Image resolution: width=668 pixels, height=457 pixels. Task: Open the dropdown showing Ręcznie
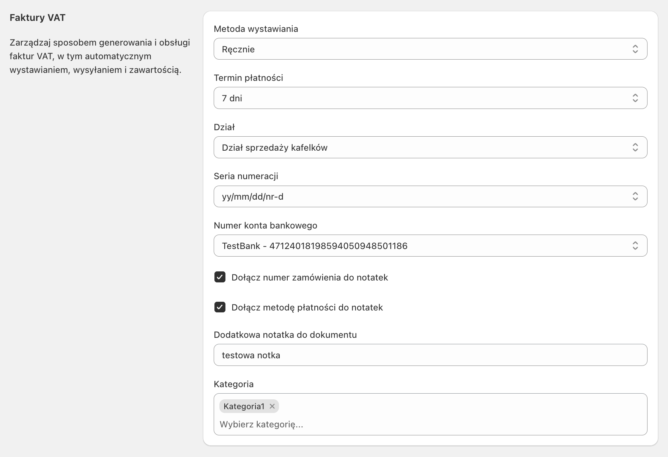[417, 49]
